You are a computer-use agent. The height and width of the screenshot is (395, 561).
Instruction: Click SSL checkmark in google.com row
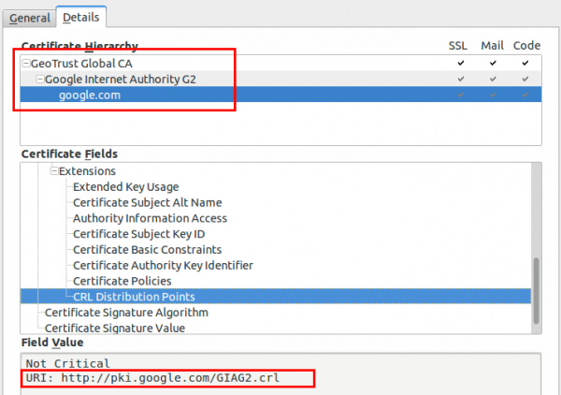pos(461,95)
